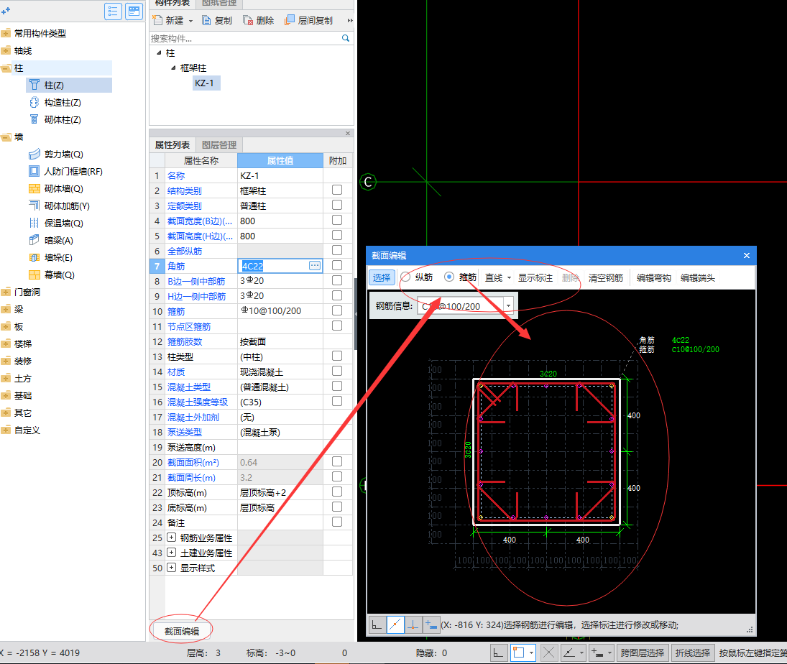The height and width of the screenshot is (664, 787).
Task: Open the 直线 draw mode dropdown
Action: click(509, 277)
